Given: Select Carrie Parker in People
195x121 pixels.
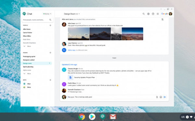Looking at the screenshot, I should (x=28, y=33).
